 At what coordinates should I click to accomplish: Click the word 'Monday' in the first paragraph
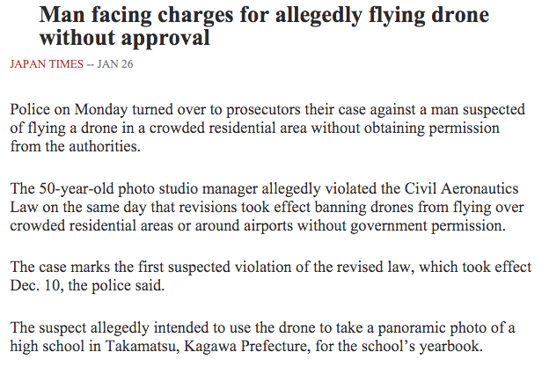pyautogui.click(x=101, y=109)
